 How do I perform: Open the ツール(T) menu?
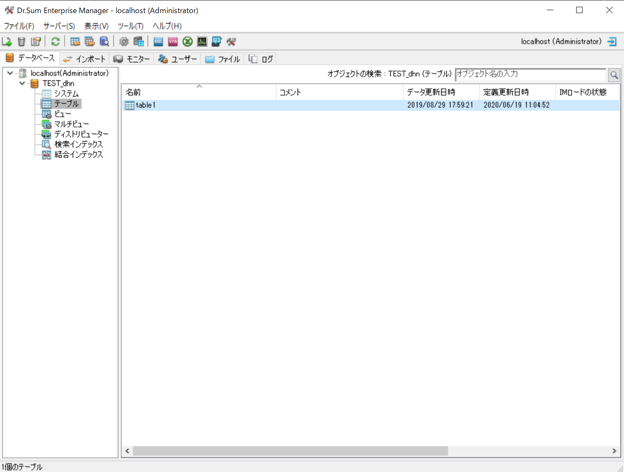click(130, 26)
